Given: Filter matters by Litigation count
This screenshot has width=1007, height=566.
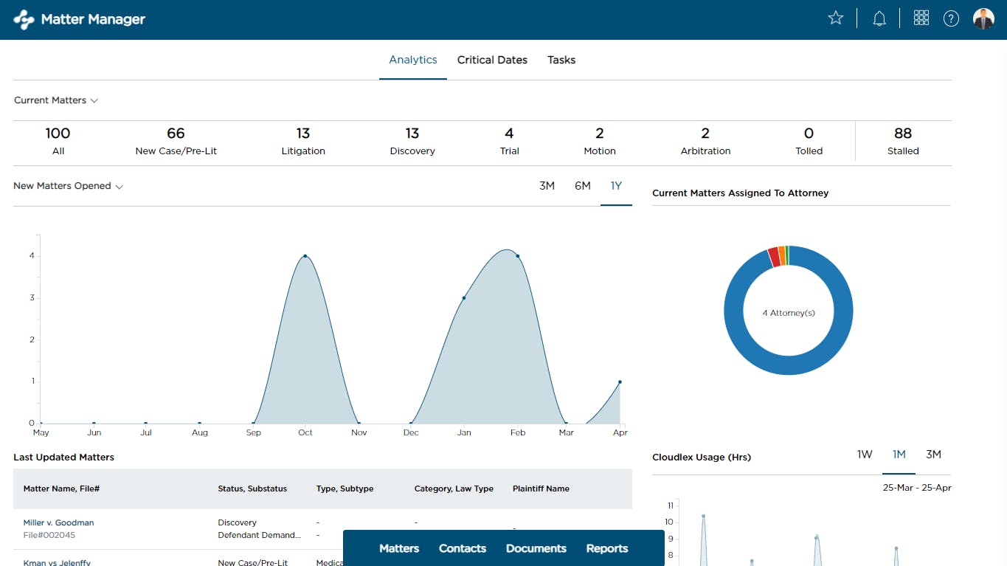Looking at the screenshot, I should tap(302, 141).
